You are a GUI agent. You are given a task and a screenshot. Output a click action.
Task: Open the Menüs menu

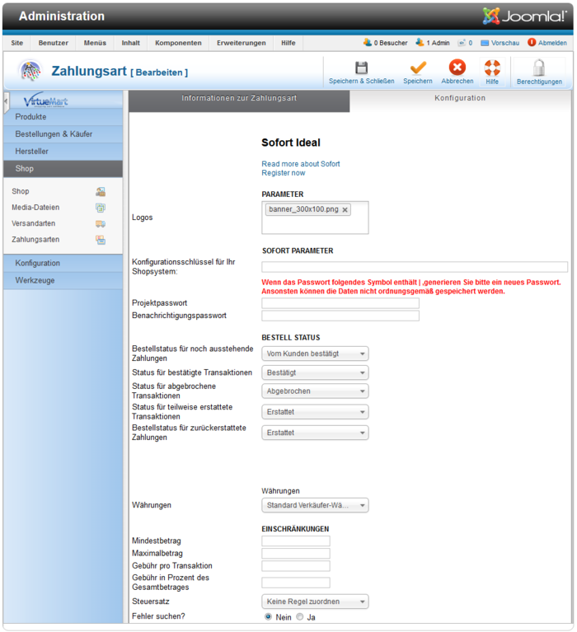tap(95, 43)
